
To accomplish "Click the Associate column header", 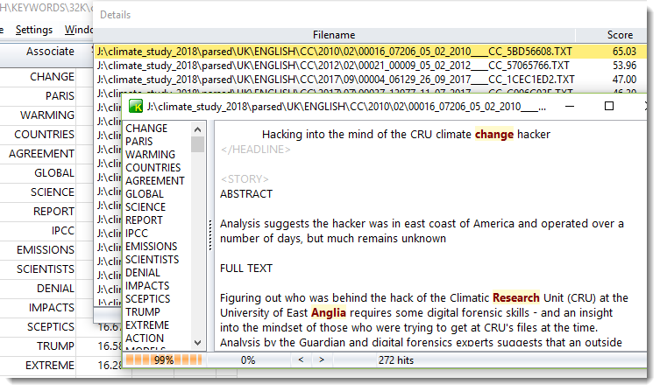I will pyautogui.click(x=50, y=52).
